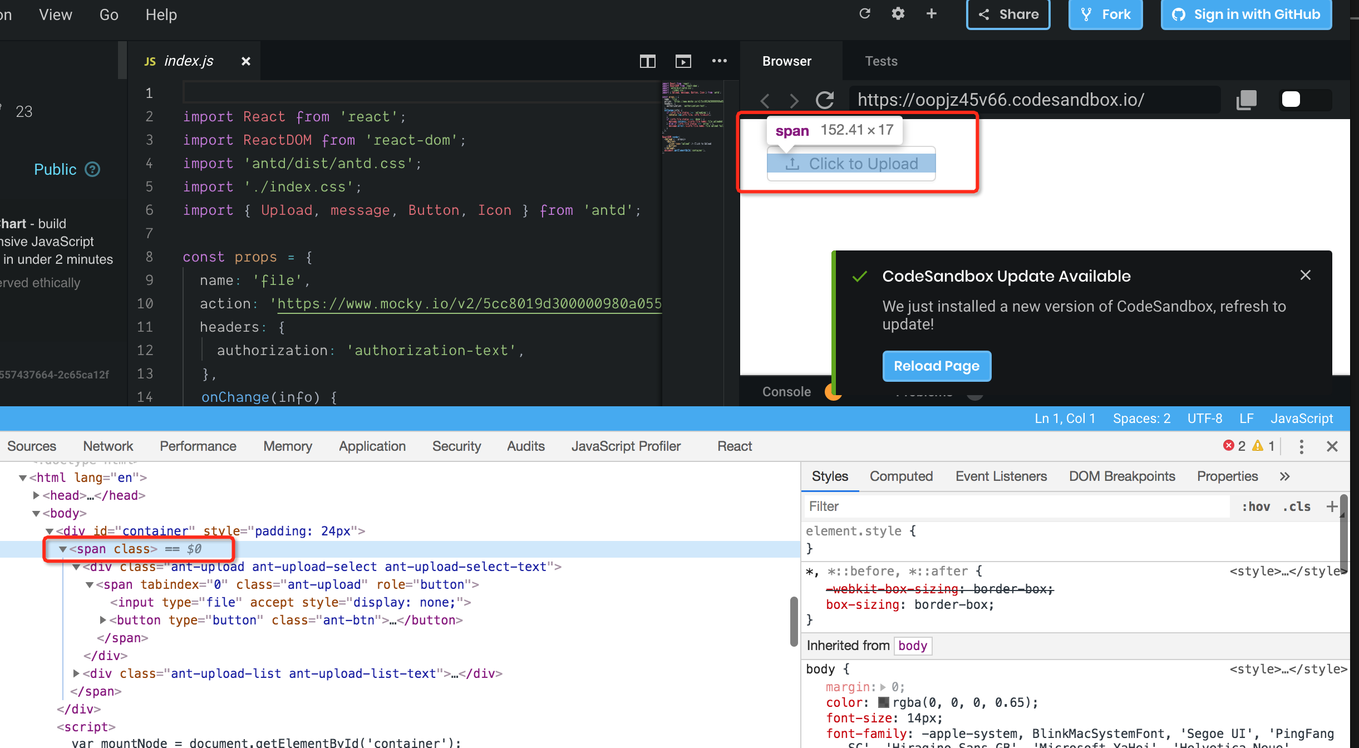Open the editor more options ellipsis

[719, 61]
